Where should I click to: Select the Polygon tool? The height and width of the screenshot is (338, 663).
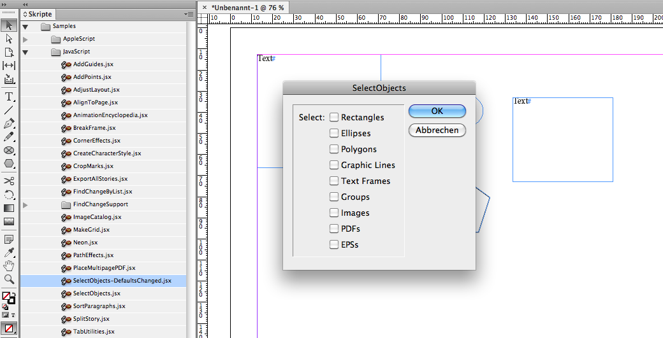click(9, 164)
